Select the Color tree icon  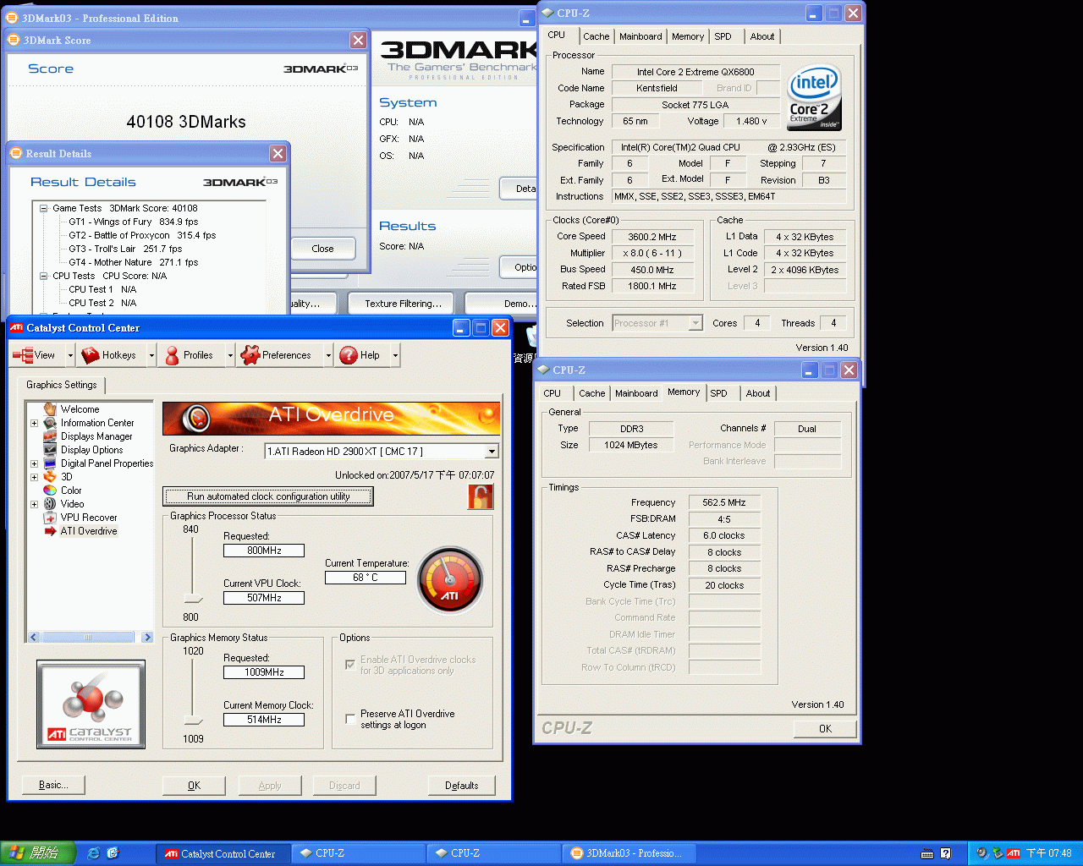coord(50,491)
